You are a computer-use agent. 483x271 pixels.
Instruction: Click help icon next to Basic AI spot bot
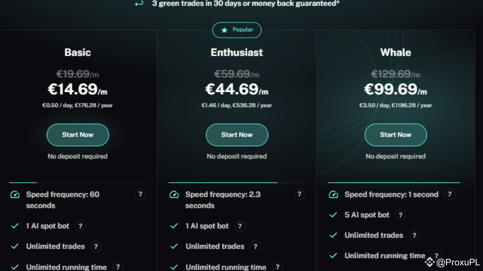[x=80, y=226]
